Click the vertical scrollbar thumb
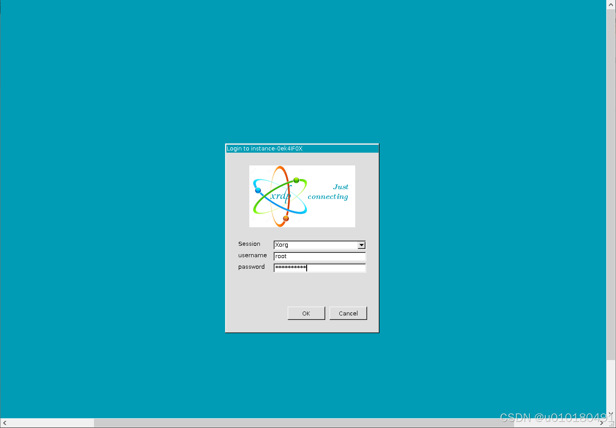This screenshot has height=428, width=616. point(611,184)
